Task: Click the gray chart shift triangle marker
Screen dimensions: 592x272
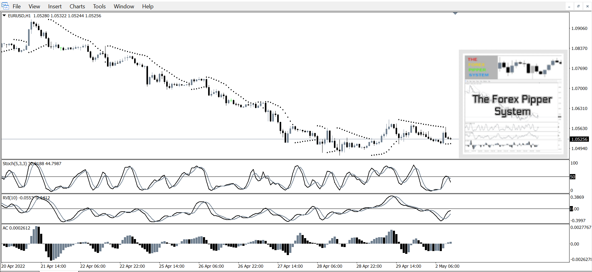Action: pyautogui.click(x=455, y=14)
